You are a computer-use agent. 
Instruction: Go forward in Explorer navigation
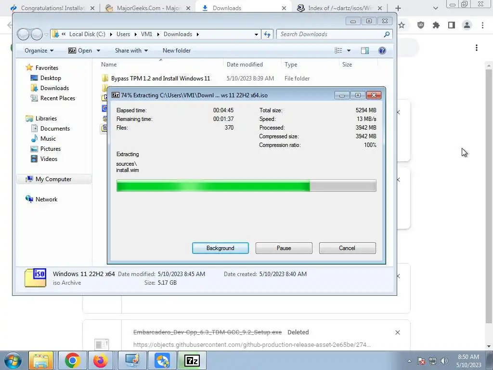37,34
